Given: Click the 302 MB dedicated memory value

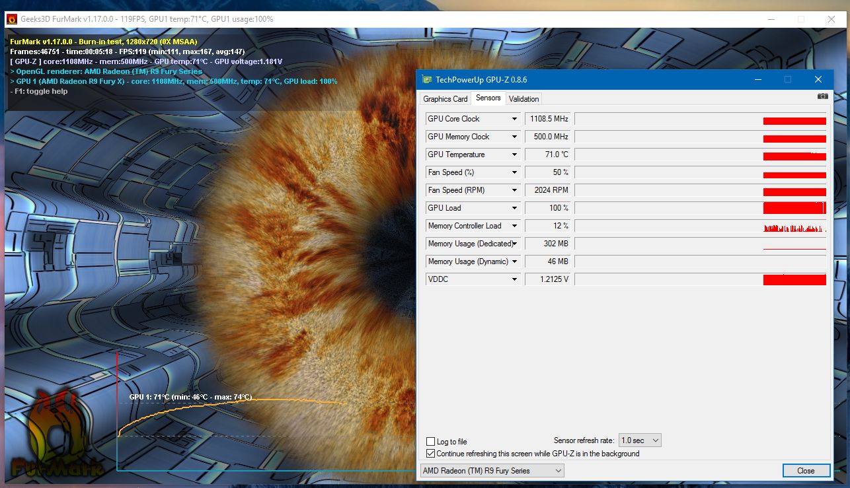Looking at the screenshot, I should (x=547, y=244).
